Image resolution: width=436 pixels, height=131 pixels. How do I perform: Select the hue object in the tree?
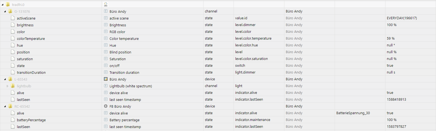(x=20, y=45)
